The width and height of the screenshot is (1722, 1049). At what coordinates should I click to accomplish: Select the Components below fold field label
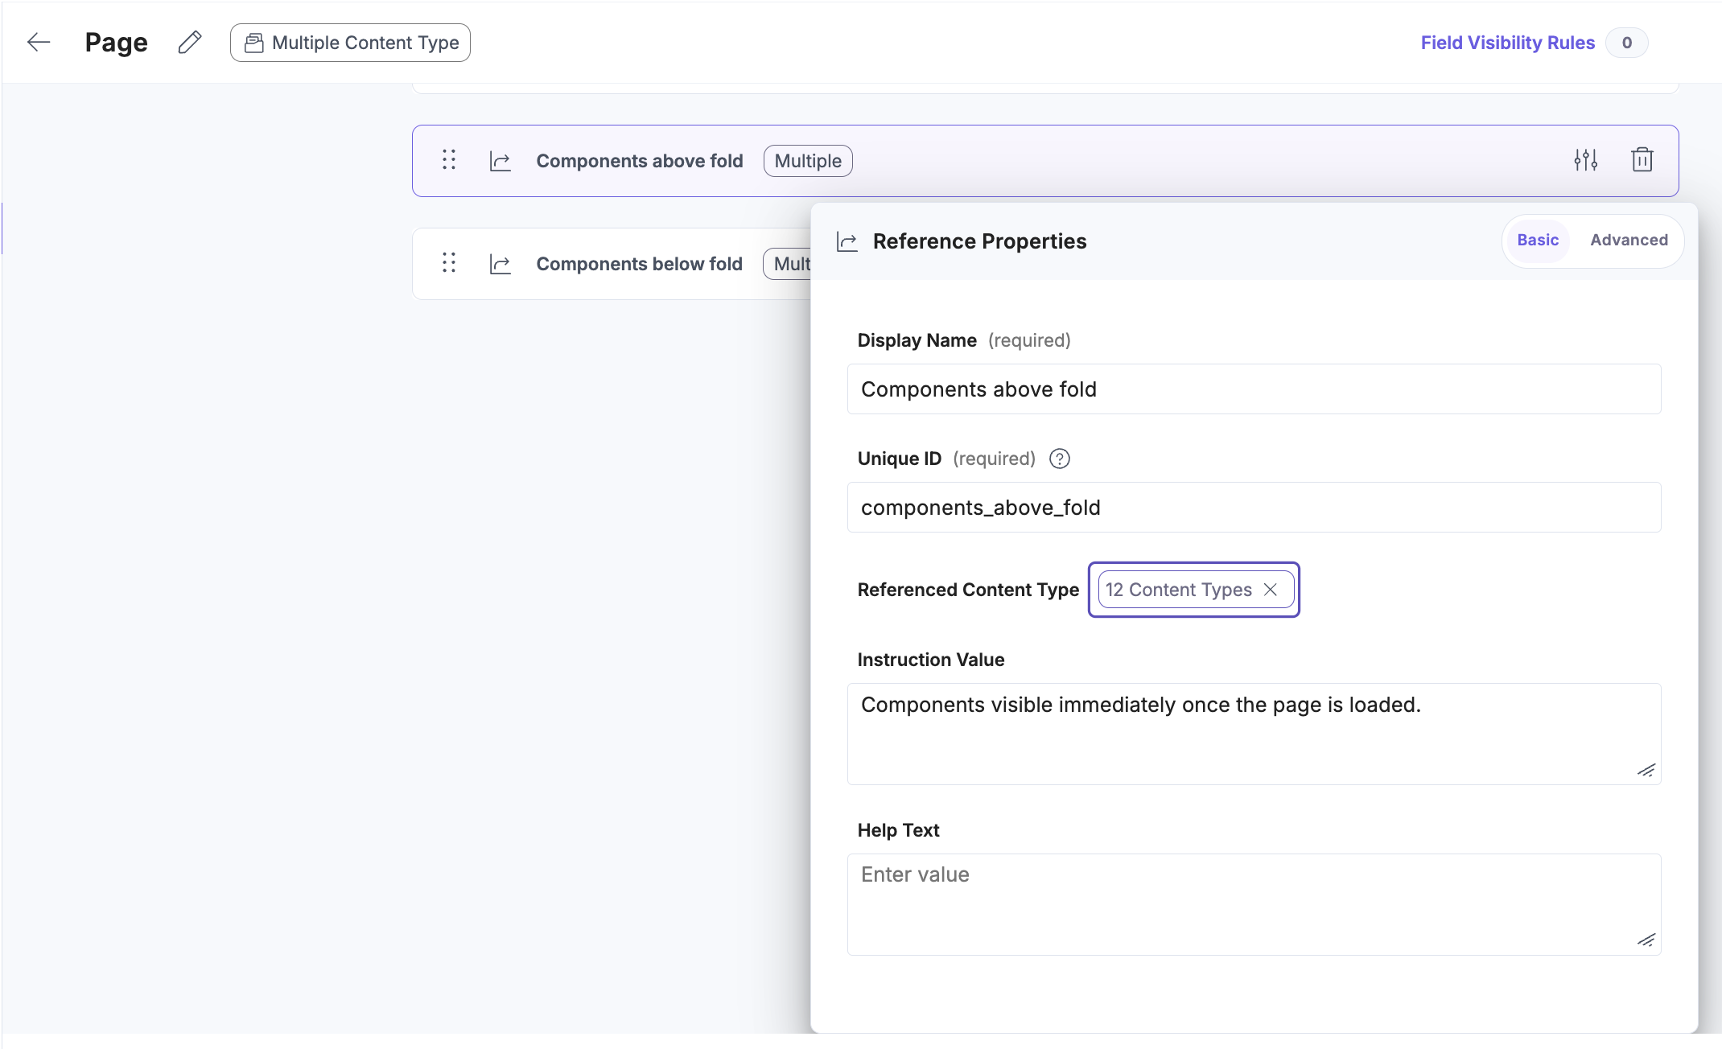639,264
